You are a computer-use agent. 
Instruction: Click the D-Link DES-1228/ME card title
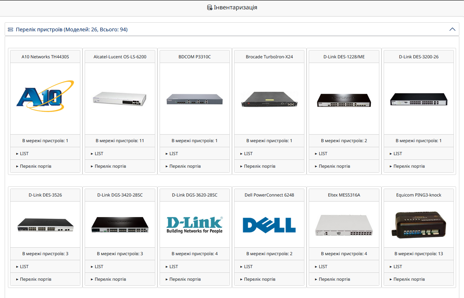[344, 57]
